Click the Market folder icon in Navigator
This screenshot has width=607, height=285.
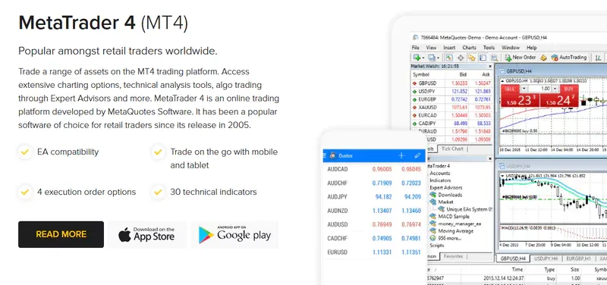click(433, 202)
